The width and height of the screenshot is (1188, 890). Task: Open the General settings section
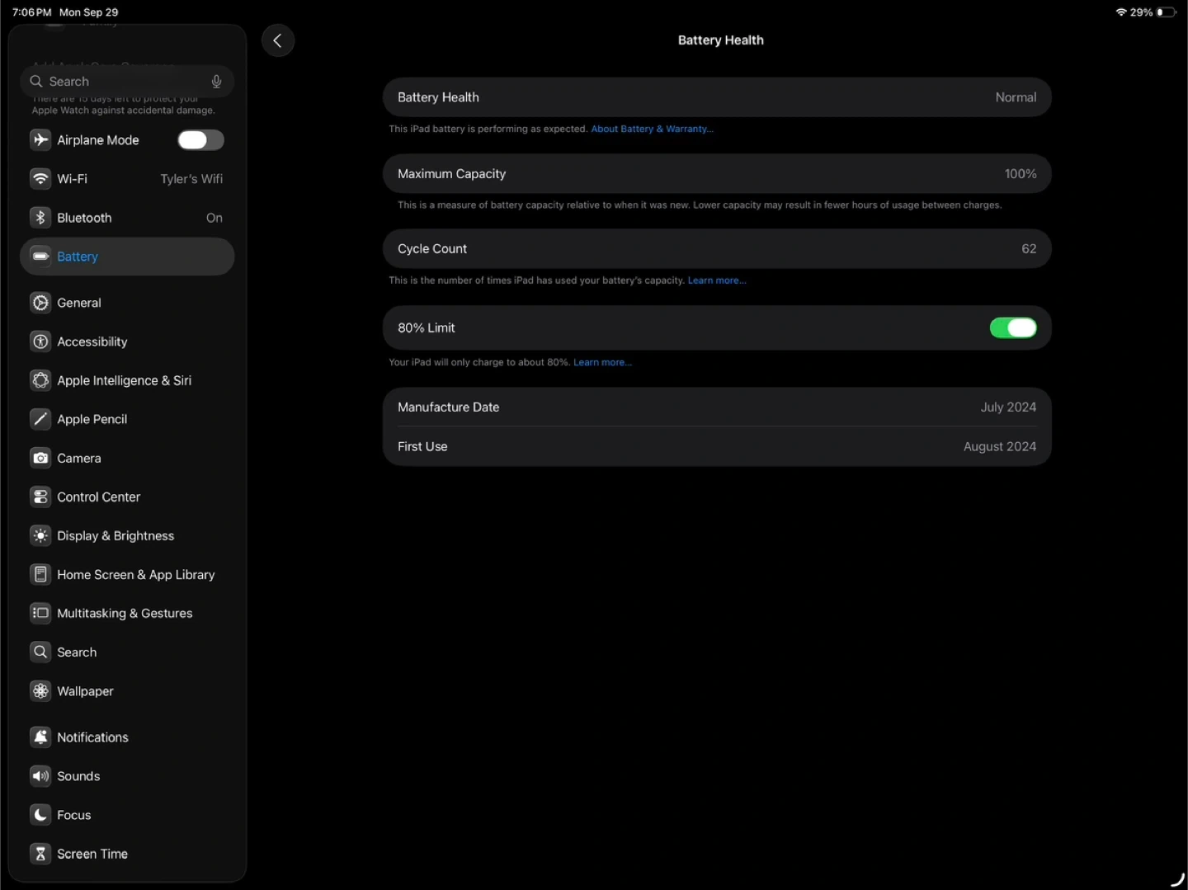(79, 304)
